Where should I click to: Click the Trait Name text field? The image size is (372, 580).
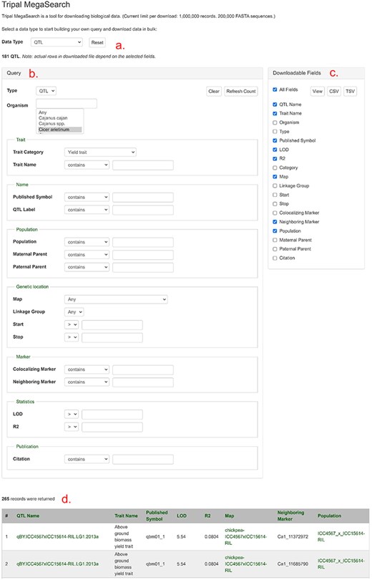click(143, 165)
